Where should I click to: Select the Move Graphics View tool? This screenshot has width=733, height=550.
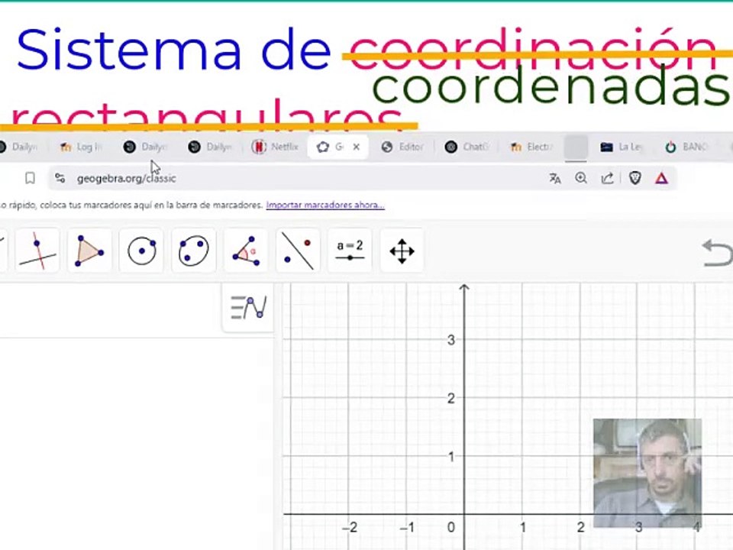[x=402, y=251]
